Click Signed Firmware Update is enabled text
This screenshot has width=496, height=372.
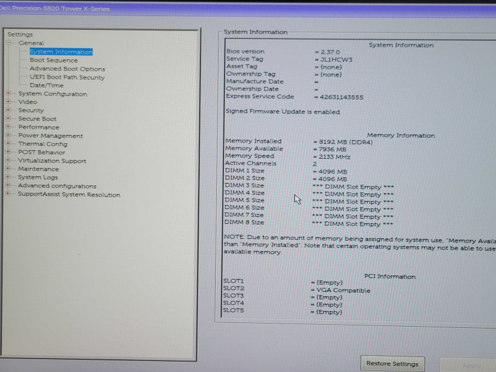283,112
